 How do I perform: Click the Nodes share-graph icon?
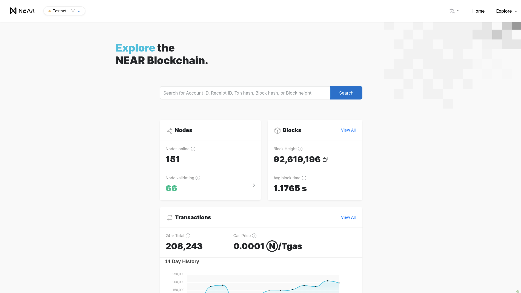click(x=170, y=131)
